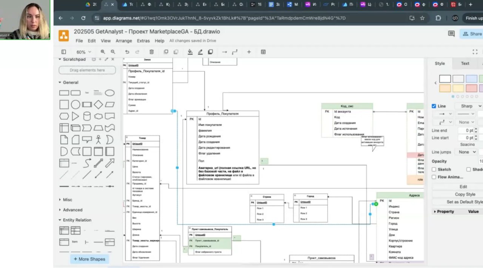
Task: Insert a table using table icon
Action: [x=263, y=52]
